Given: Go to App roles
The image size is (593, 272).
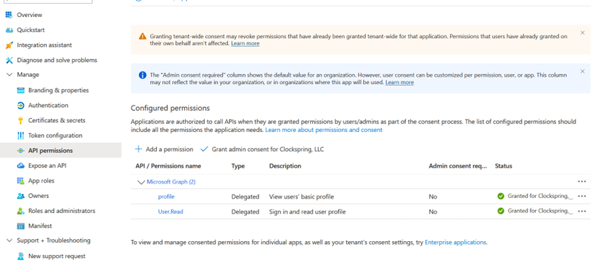Looking at the screenshot, I should point(42,181).
